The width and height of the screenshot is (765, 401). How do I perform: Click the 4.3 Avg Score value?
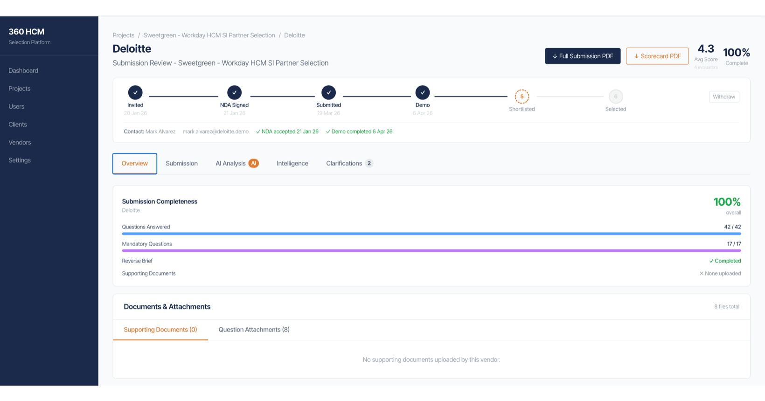(706, 49)
